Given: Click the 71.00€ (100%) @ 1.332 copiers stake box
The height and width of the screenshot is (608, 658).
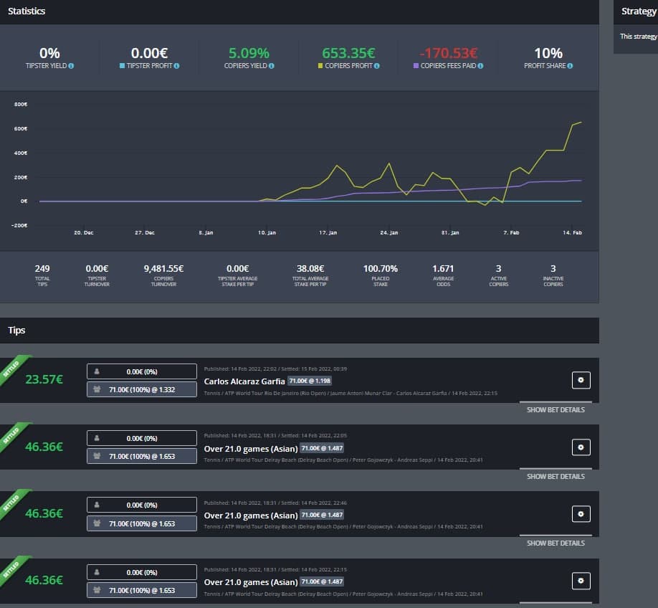Looking at the screenshot, I should click(142, 389).
